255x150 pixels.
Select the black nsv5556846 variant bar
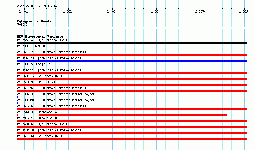tap(132, 43)
